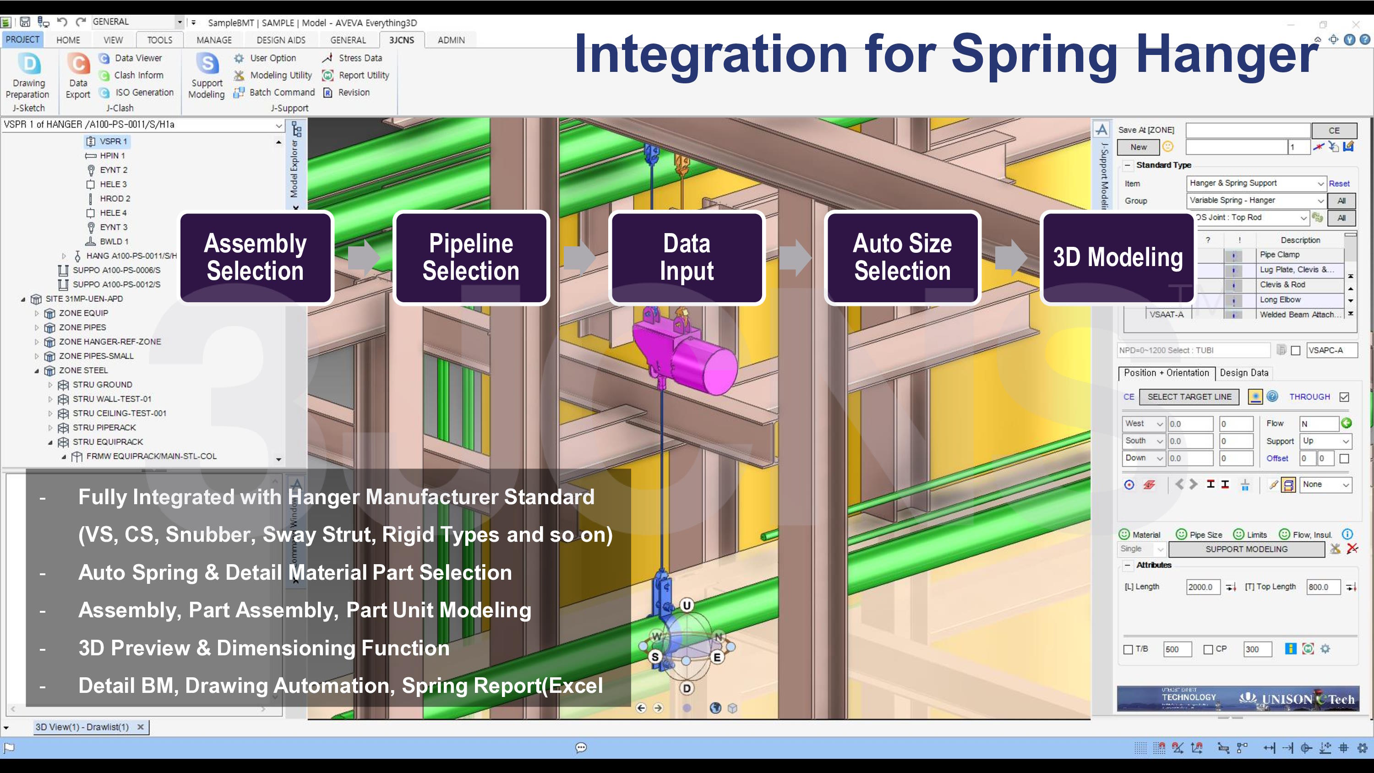Open the Group dropdown Variable Spring - Hanger

pos(1256,200)
